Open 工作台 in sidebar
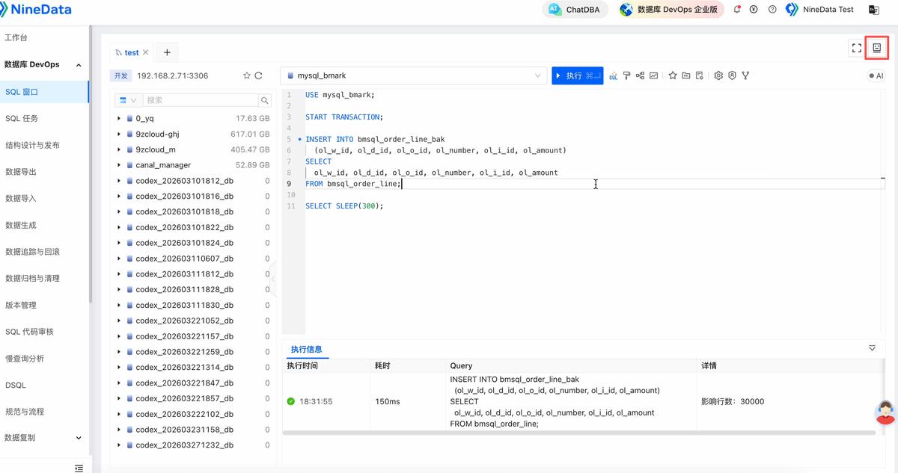Image resolution: width=898 pixels, height=473 pixels. (16, 37)
